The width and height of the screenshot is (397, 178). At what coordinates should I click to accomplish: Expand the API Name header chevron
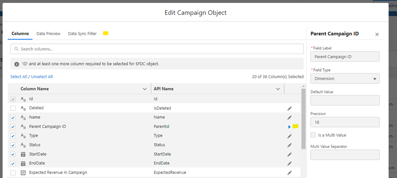point(278,89)
